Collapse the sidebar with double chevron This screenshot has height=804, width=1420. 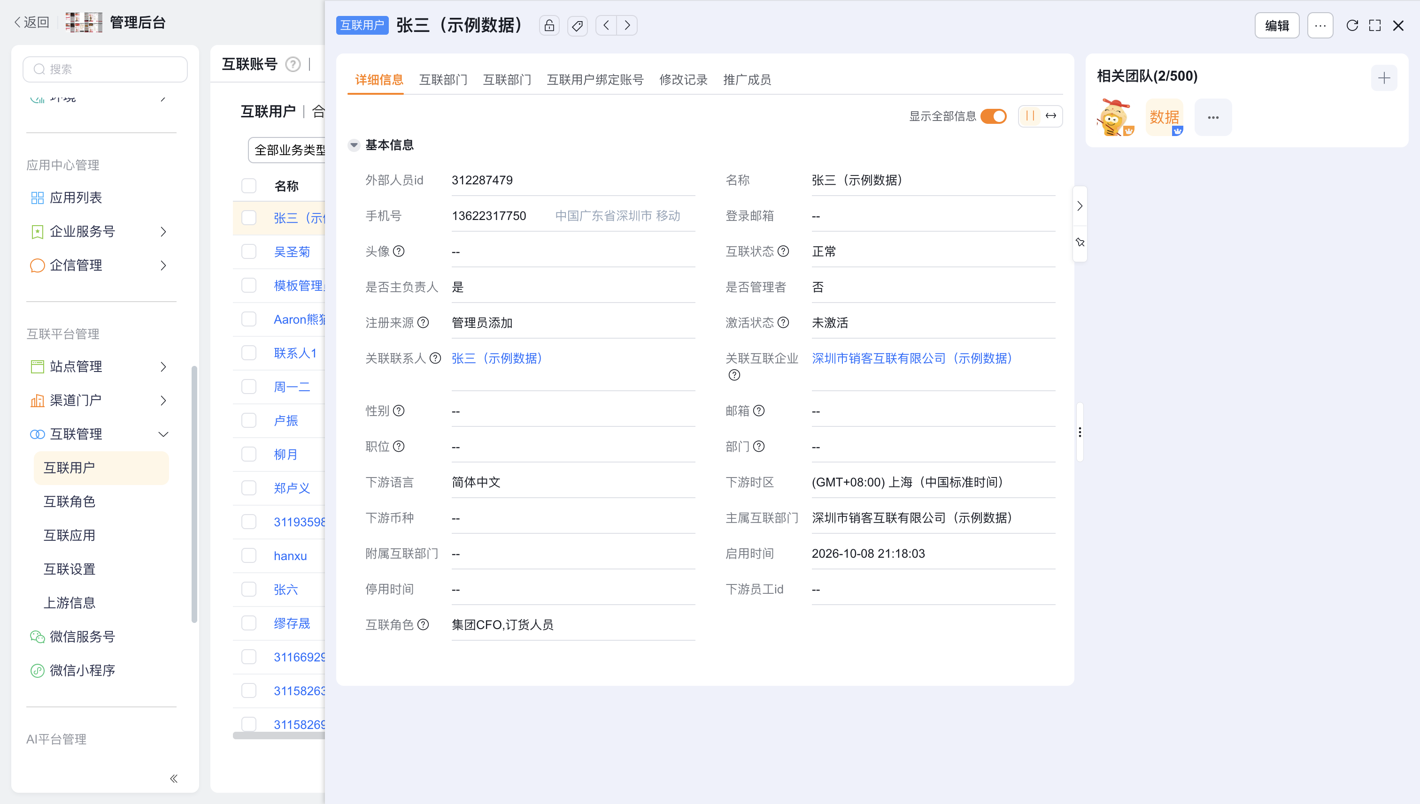(174, 779)
